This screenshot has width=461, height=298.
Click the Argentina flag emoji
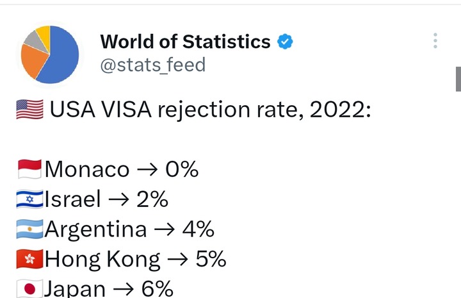tap(29, 229)
